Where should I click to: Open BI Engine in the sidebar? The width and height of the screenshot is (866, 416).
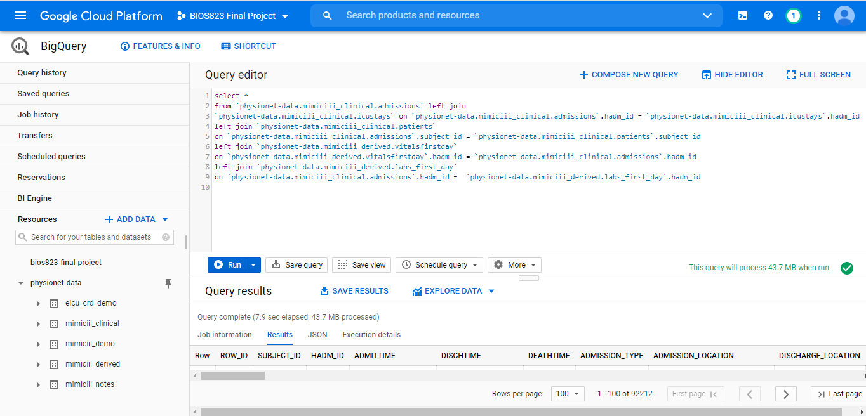coord(95,198)
